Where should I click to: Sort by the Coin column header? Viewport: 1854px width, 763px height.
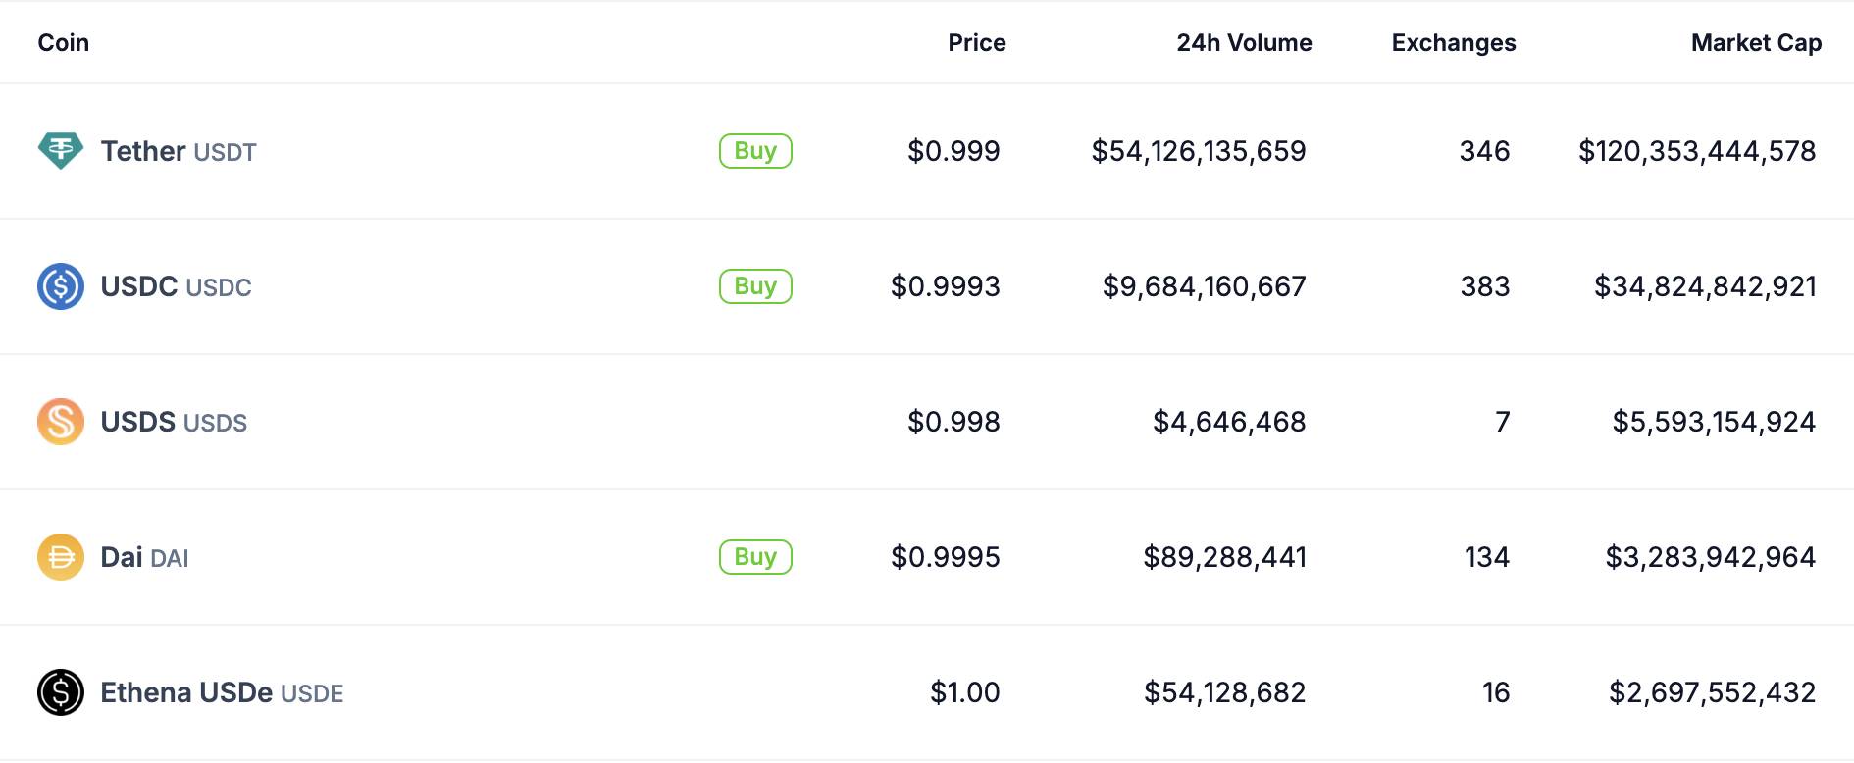[64, 43]
